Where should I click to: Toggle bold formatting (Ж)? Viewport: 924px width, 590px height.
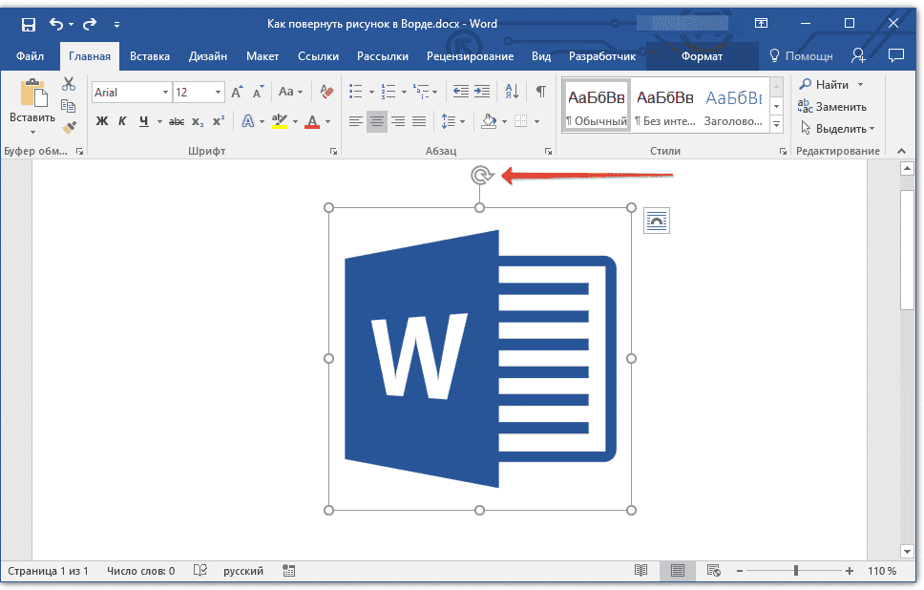pyautogui.click(x=102, y=121)
